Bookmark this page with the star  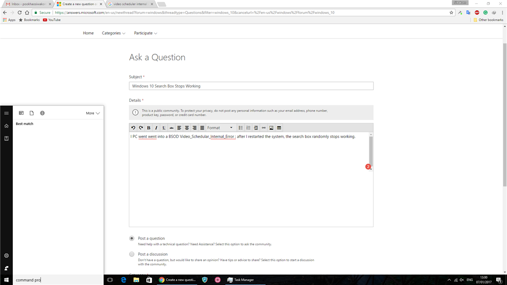pos(452,12)
